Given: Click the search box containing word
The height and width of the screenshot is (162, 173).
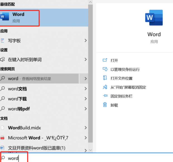Looking at the screenshot, I should (86, 158).
